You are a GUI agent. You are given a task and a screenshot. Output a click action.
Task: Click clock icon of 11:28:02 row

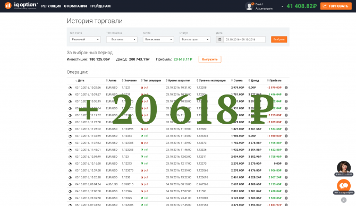point(70,129)
